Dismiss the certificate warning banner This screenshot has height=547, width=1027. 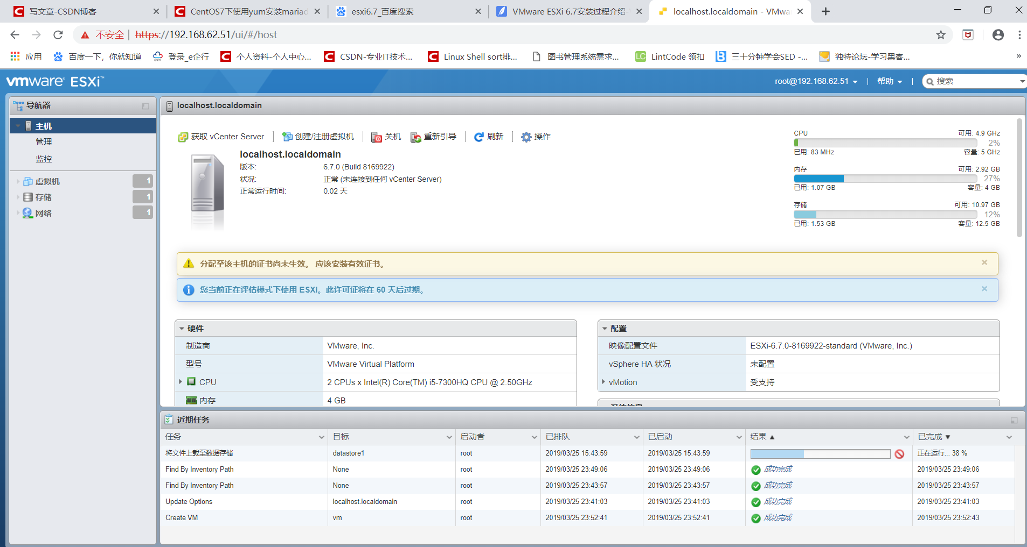point(984,262)
